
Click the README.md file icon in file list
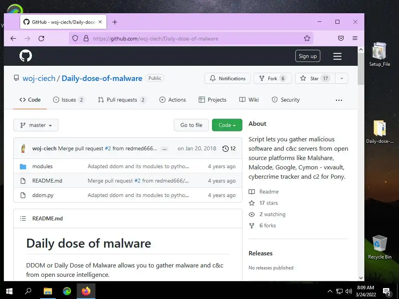[x=23, y=181]
